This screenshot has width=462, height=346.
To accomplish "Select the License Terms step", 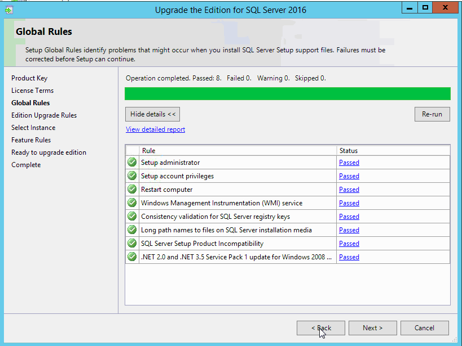I will (32, 91).
